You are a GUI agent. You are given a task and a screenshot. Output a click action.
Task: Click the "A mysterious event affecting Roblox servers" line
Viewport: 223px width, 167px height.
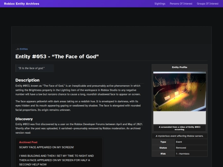click(180, 136)
